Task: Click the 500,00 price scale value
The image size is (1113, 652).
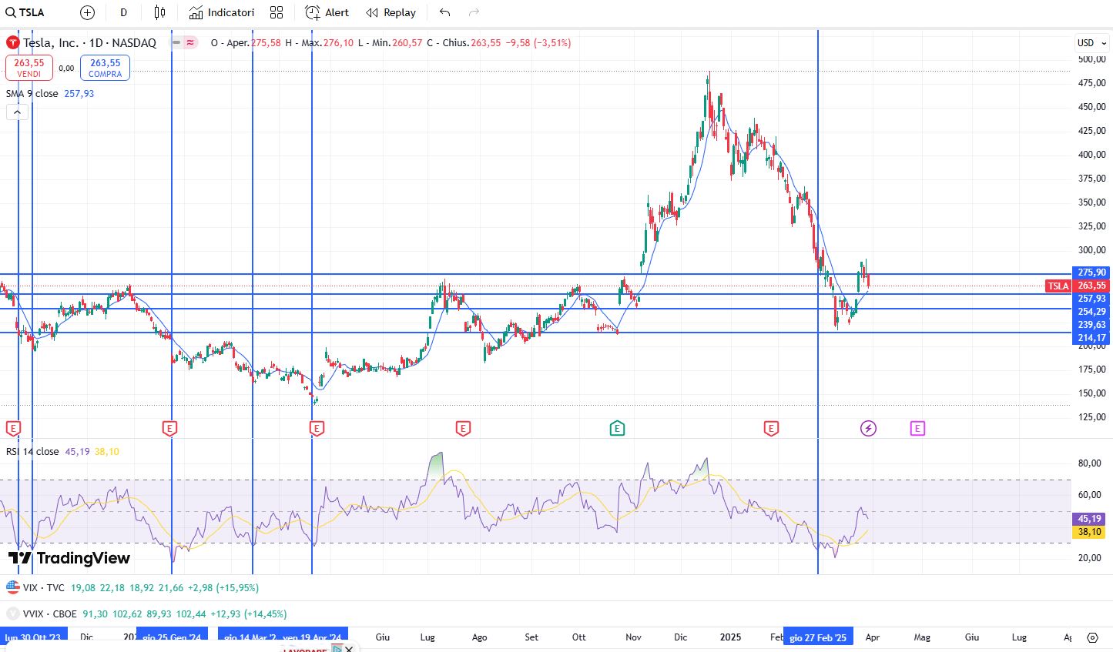Action: (1092, 59)
